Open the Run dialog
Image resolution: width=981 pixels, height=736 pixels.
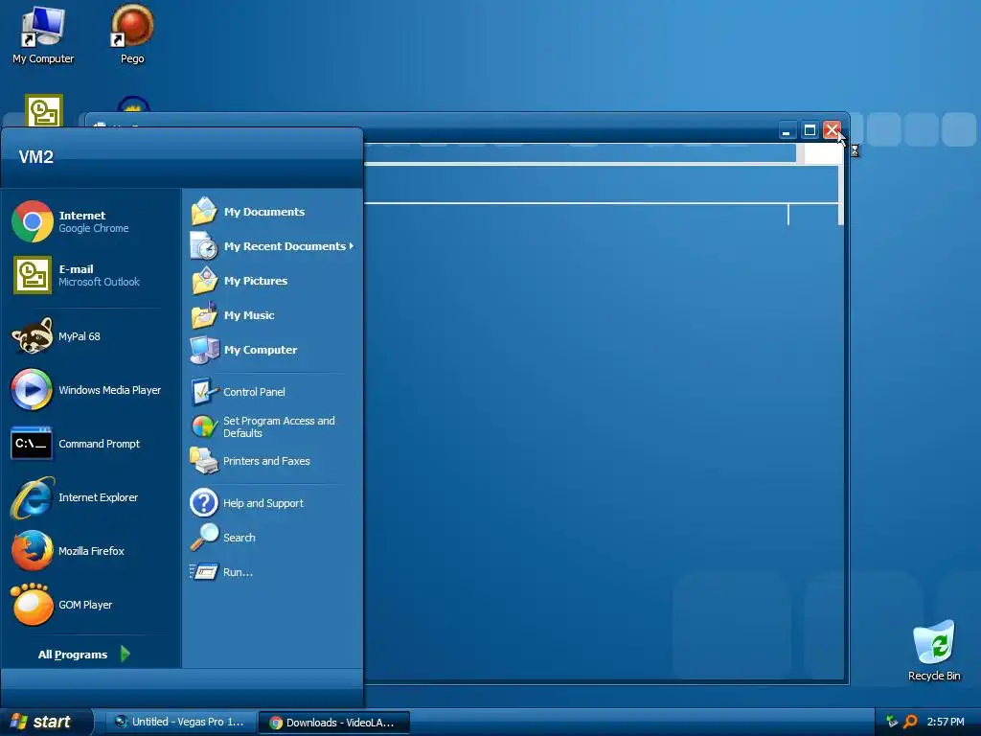(x=272, y=571)
